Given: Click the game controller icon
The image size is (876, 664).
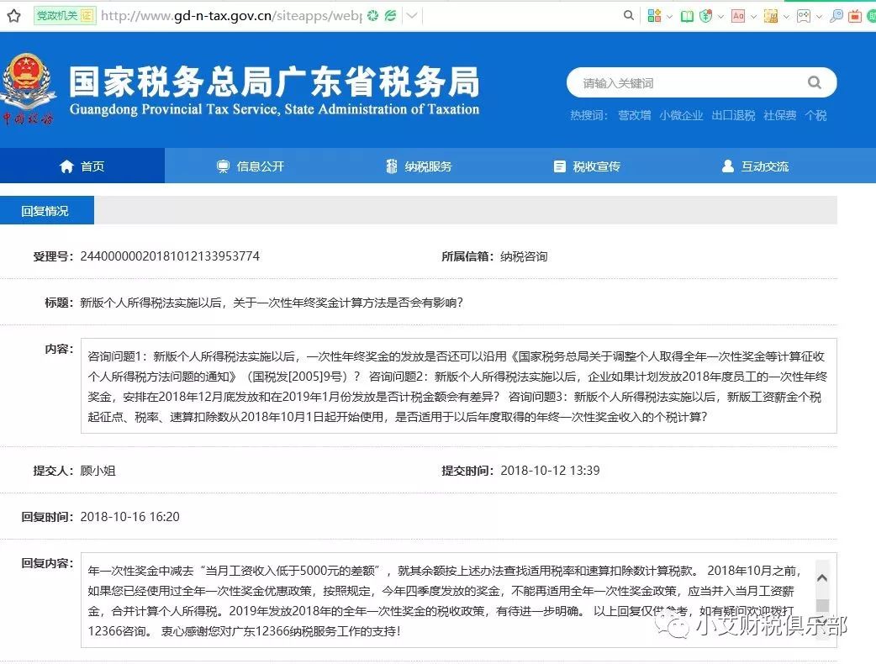Looking at the screenshot, I should click(x=804, y=16).
